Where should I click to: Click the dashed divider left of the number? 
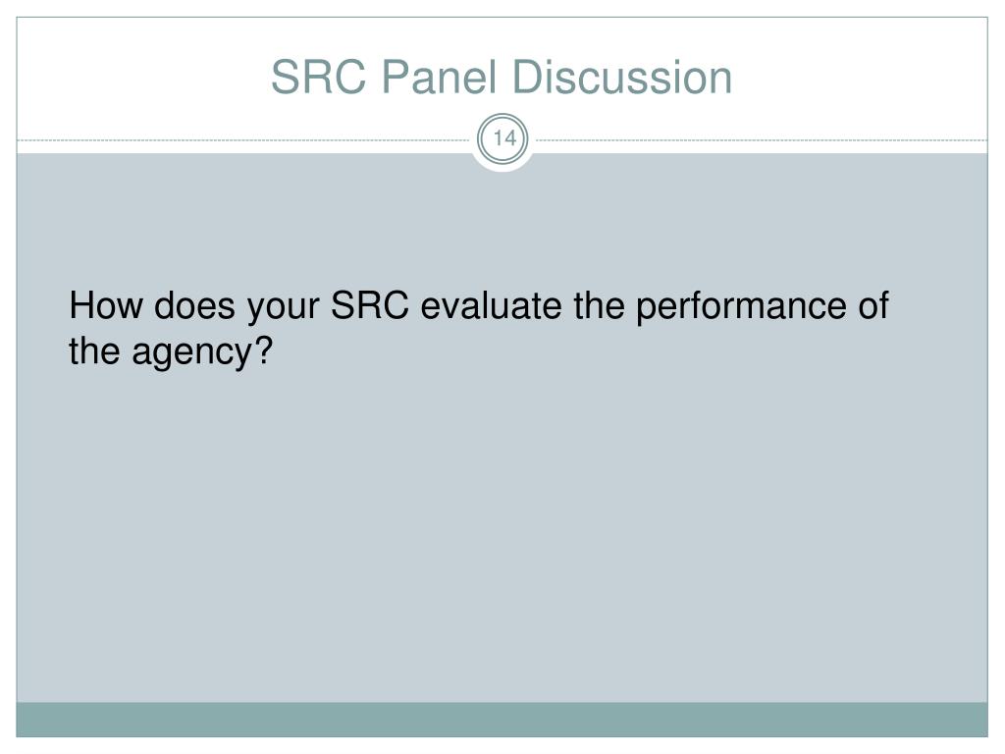[243, 139]
